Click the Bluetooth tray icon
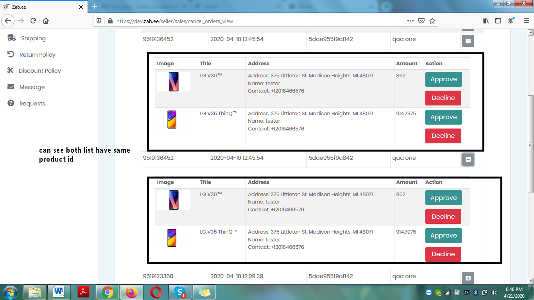This screenshot has width=534, height=300. [x=476, y=292]
